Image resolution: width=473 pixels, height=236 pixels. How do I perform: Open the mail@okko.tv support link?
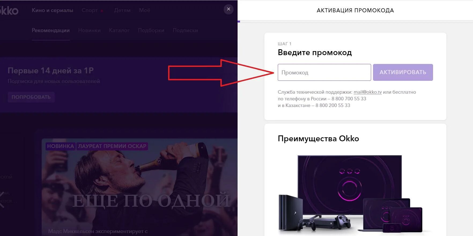coord(368,92)
